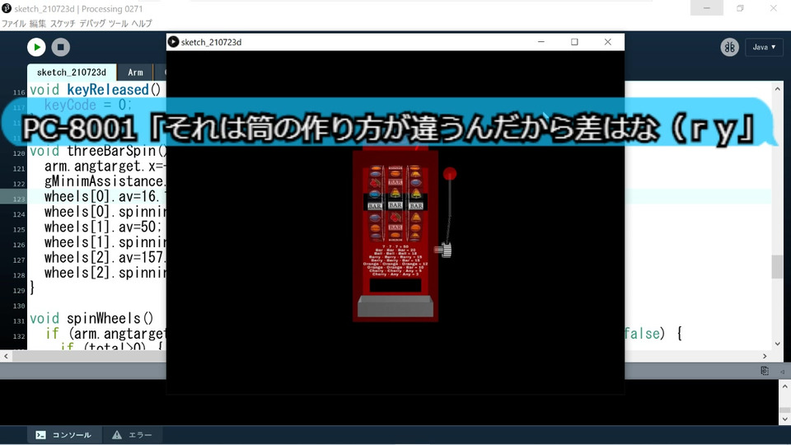
Task: Click the code 'void keyReleased()'
Action: [95, 90]
